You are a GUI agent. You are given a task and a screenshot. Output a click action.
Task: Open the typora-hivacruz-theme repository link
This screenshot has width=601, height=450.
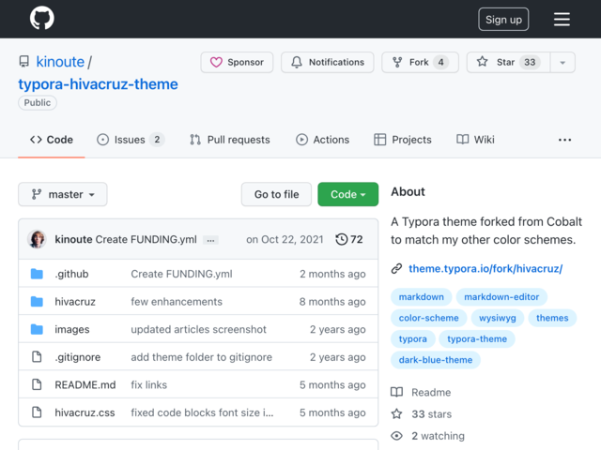click(98, 84)
